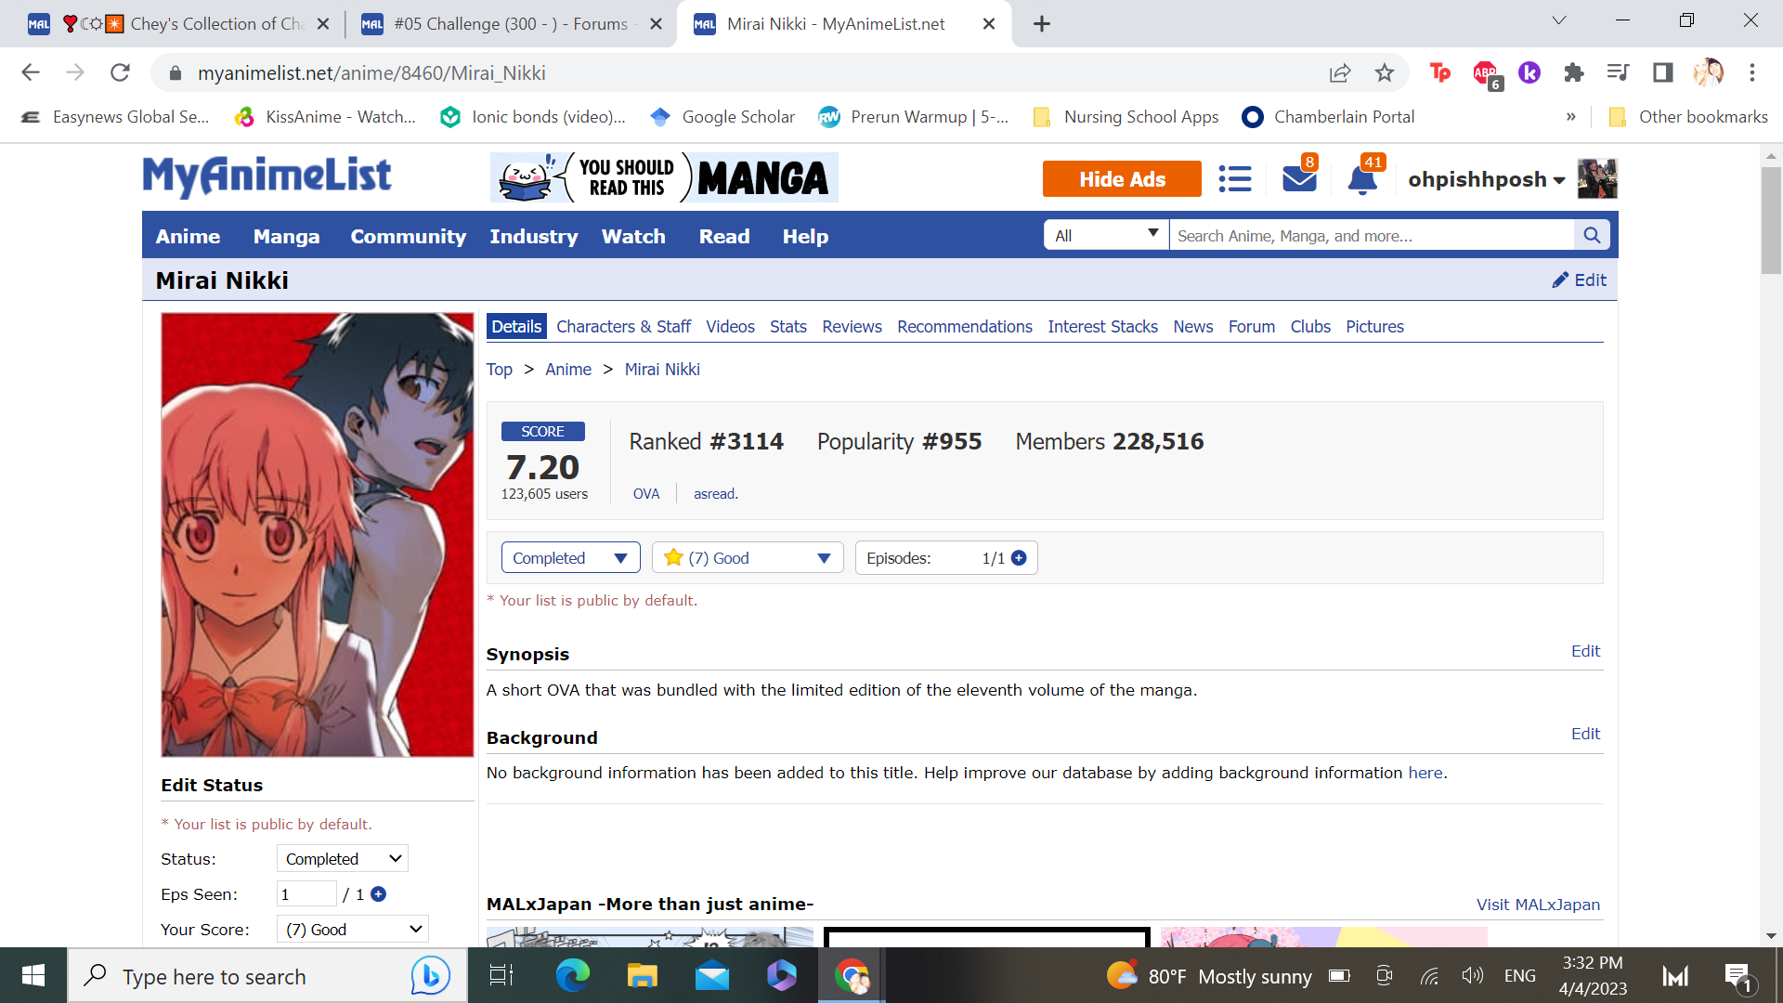This screenshot has height=1003, width=1783.
Task: Click the search magnifier button
Action: (x=1591, y=236)
